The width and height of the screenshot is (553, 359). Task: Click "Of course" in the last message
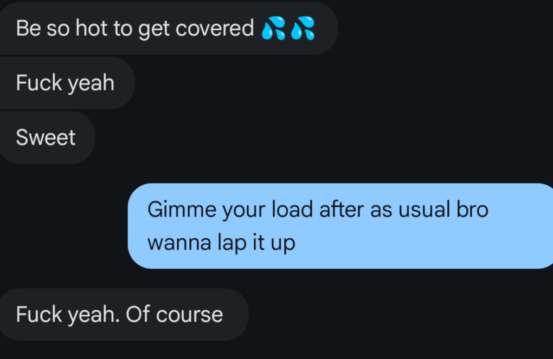point(175,314)
